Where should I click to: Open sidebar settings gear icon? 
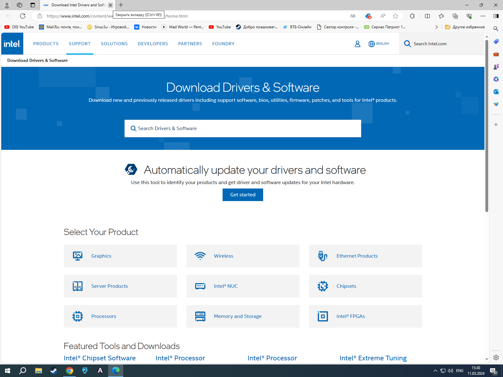(496, 358)
